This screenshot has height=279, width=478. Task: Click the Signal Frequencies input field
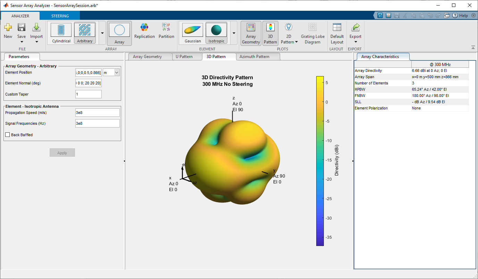(97, 123)
